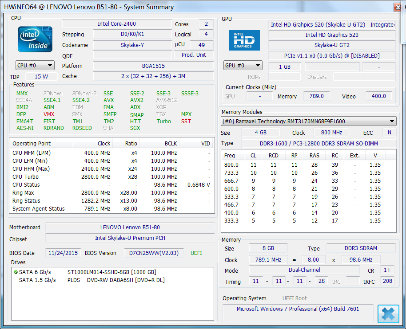The height and width of the screenshot is (329, 406).
Task: Click the RDSEED feature label
Action: [82, 128]
